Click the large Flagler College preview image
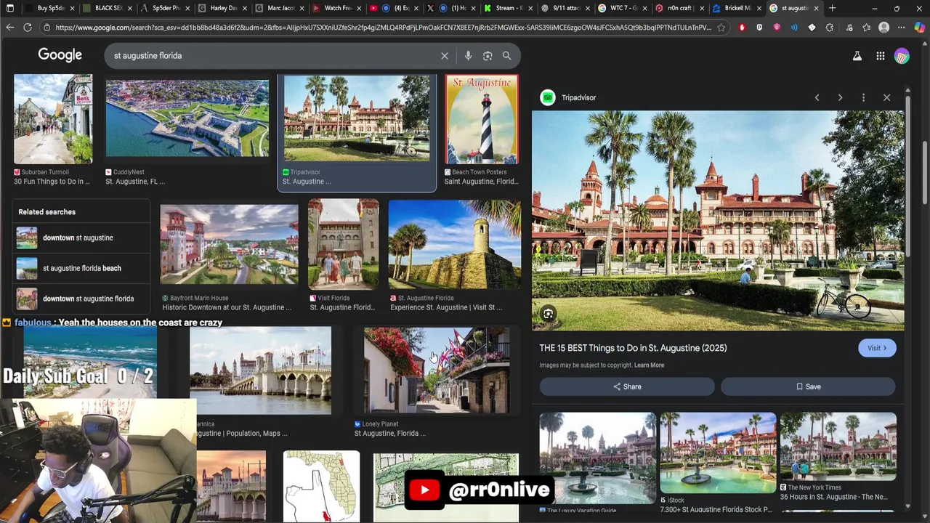Screen dimensions: 930x523 (718, 220)
